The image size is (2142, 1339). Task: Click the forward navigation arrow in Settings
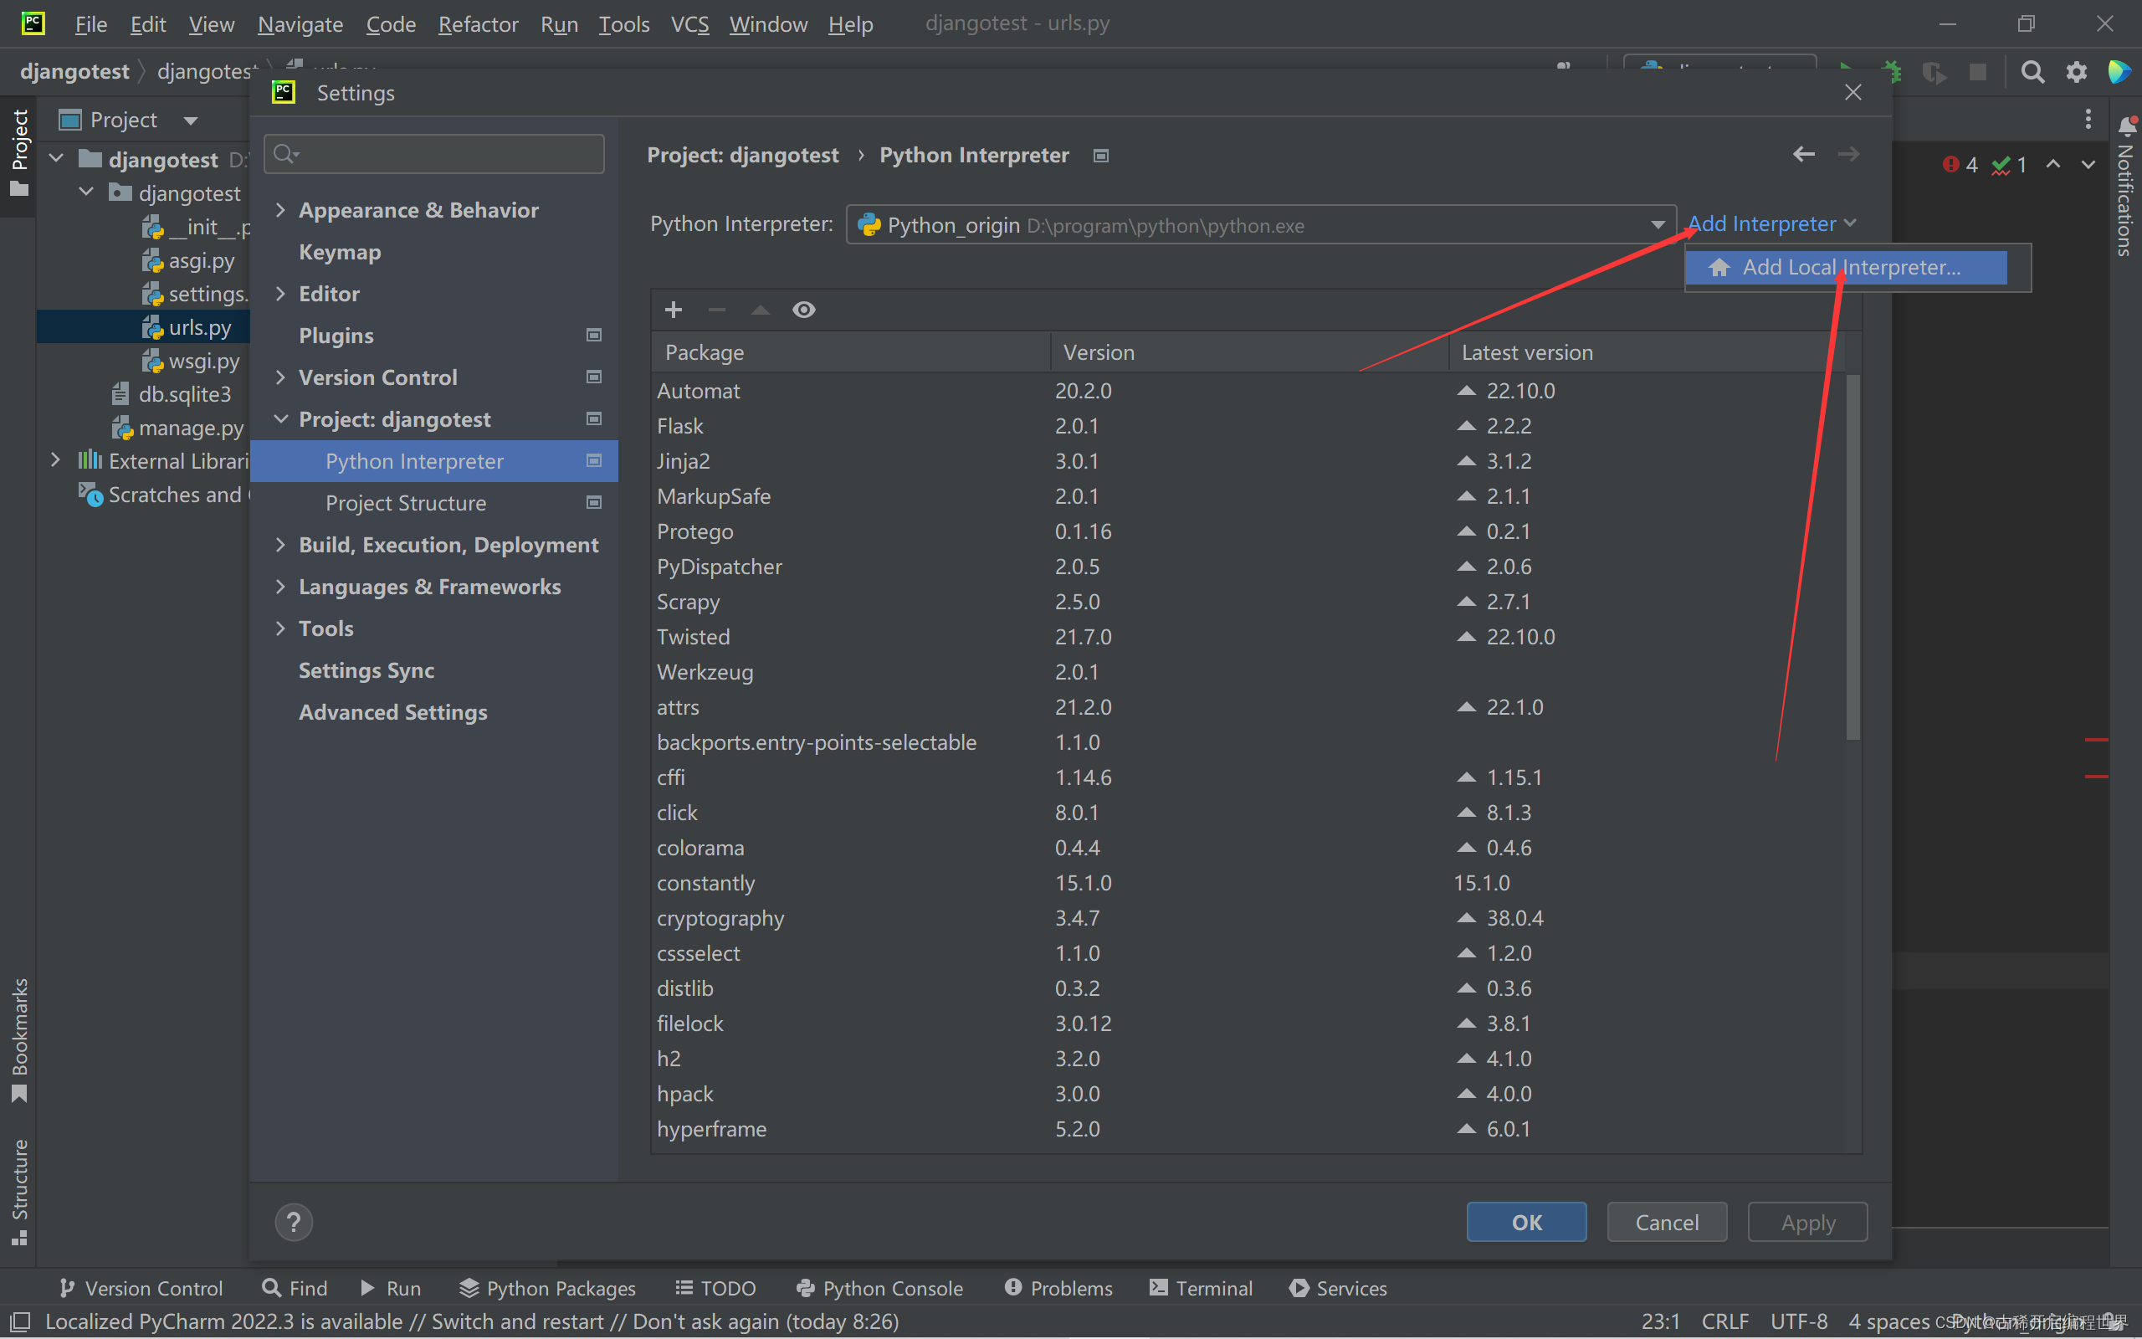point(1848,154)
